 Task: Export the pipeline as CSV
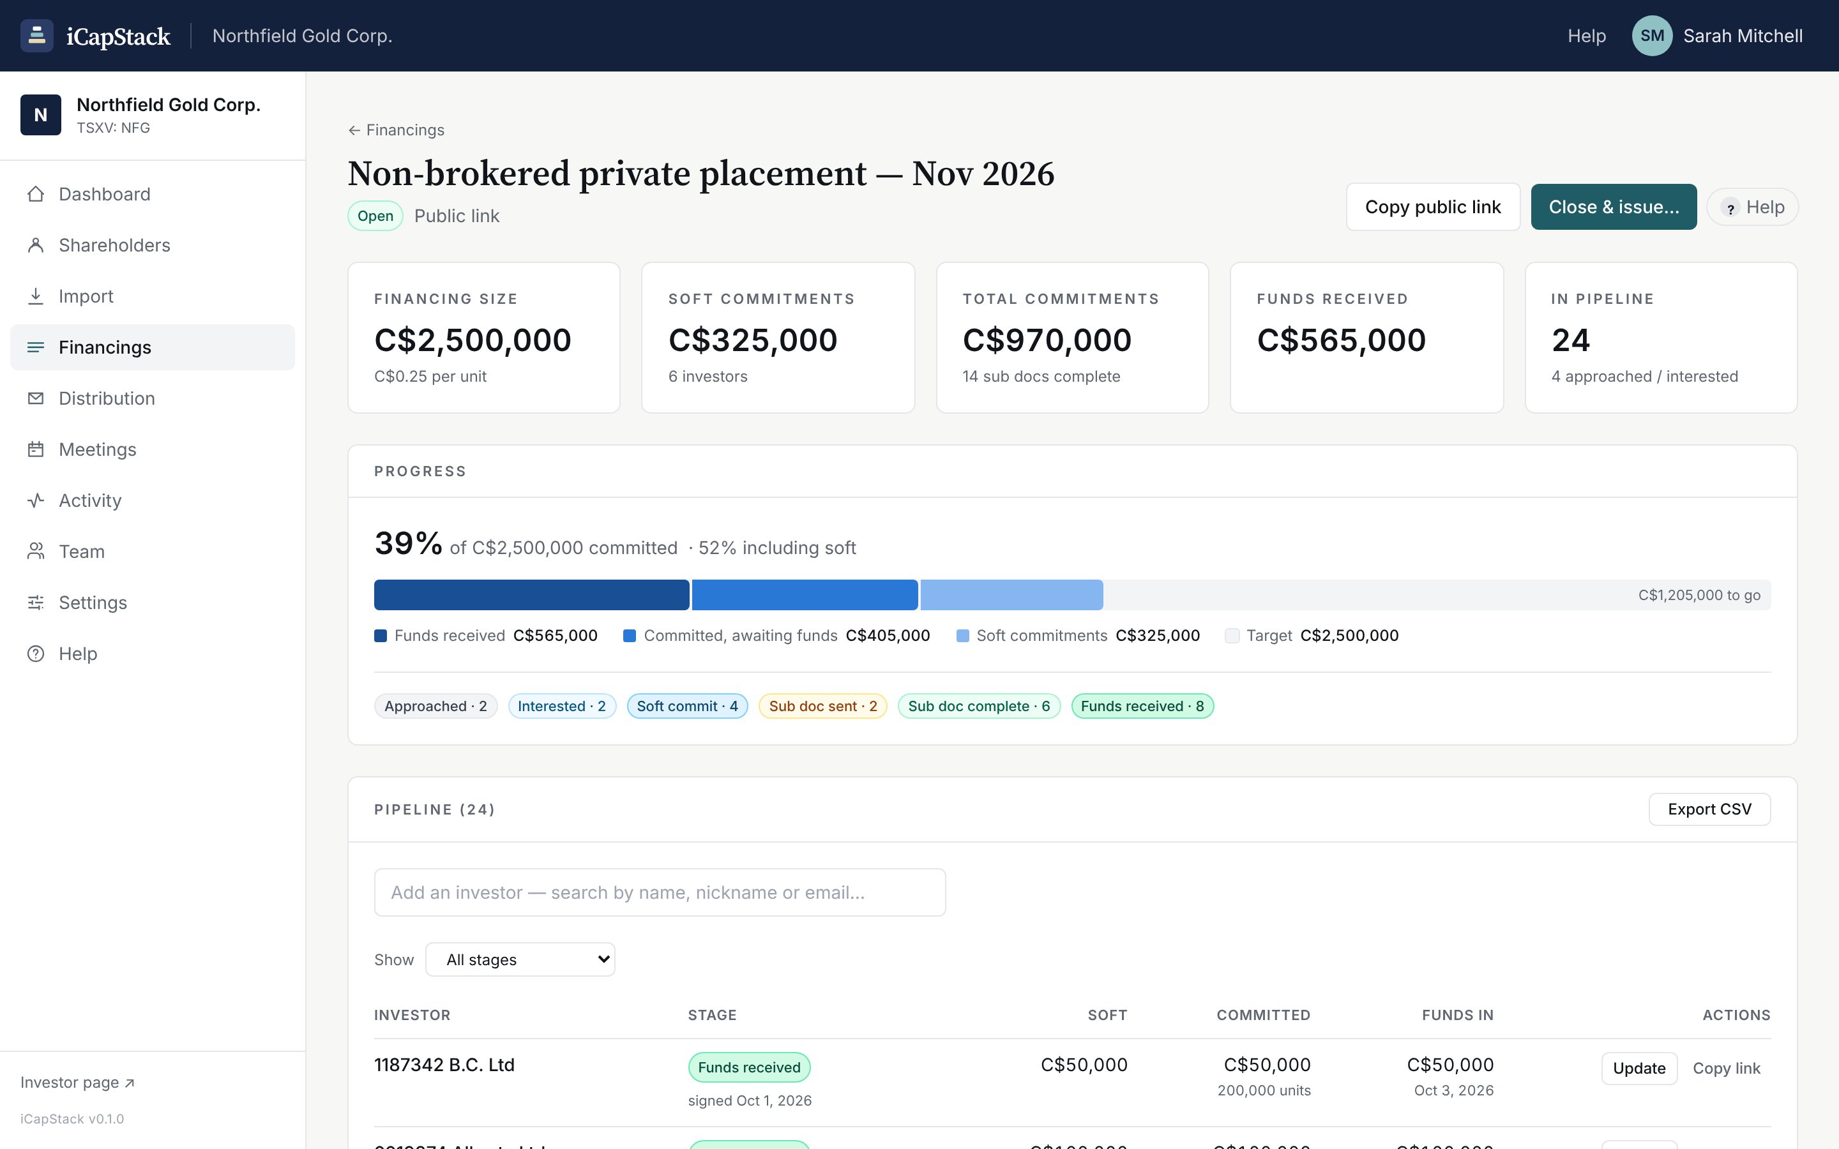[1710, 809]
